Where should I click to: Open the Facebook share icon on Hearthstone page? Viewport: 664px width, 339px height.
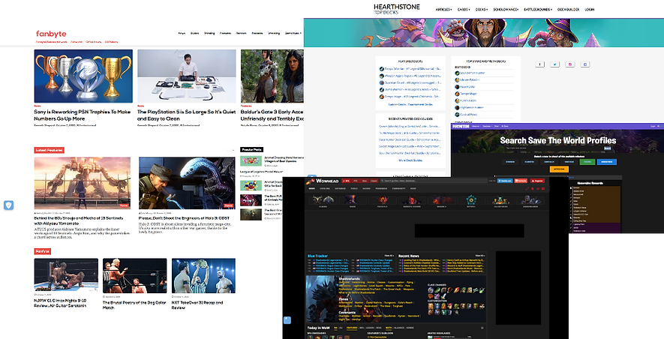point(539,64)
